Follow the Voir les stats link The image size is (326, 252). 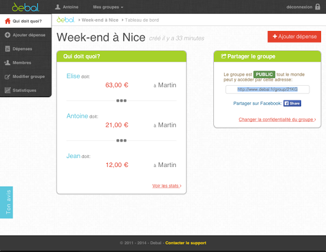(167, 186)
